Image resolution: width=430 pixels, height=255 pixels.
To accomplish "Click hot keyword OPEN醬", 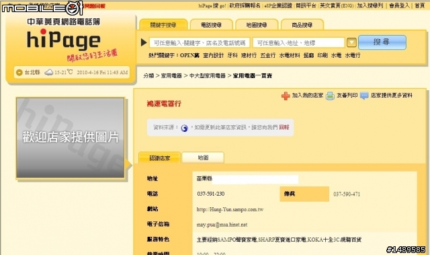I will click(189, 55).
